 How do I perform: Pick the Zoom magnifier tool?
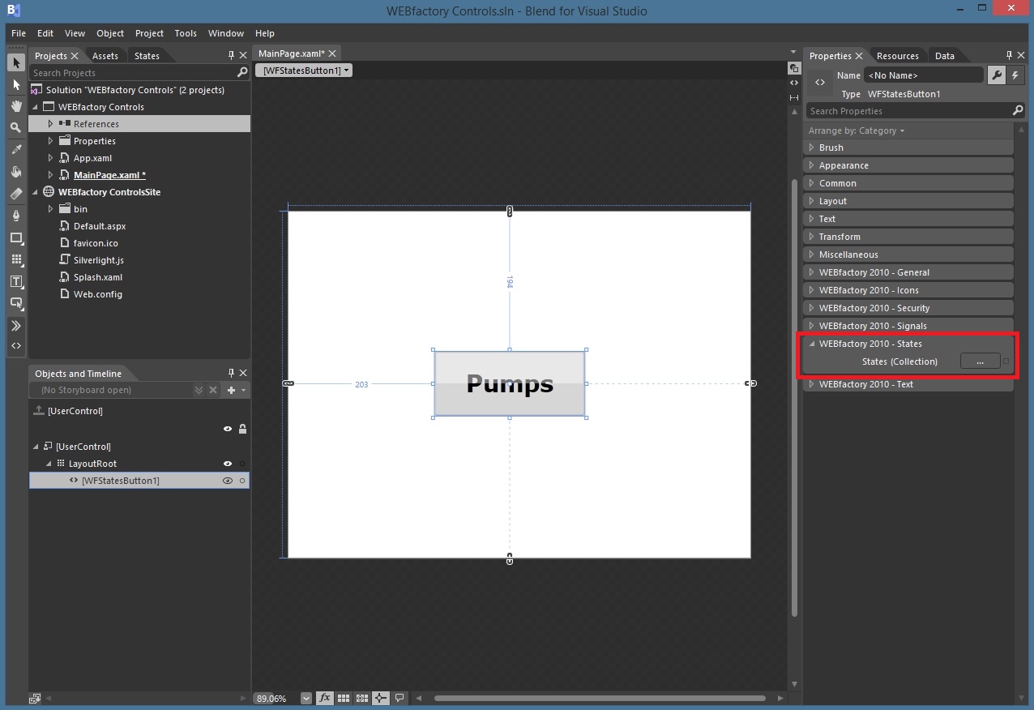tap(15, 128)
